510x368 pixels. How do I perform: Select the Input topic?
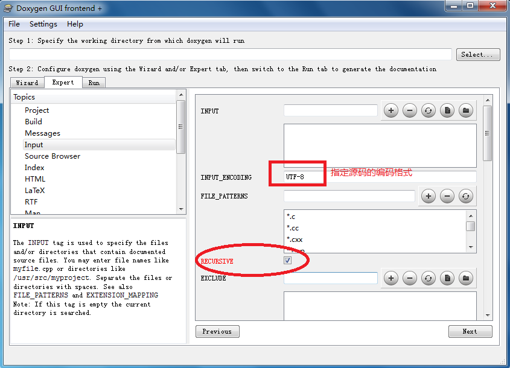99,145
